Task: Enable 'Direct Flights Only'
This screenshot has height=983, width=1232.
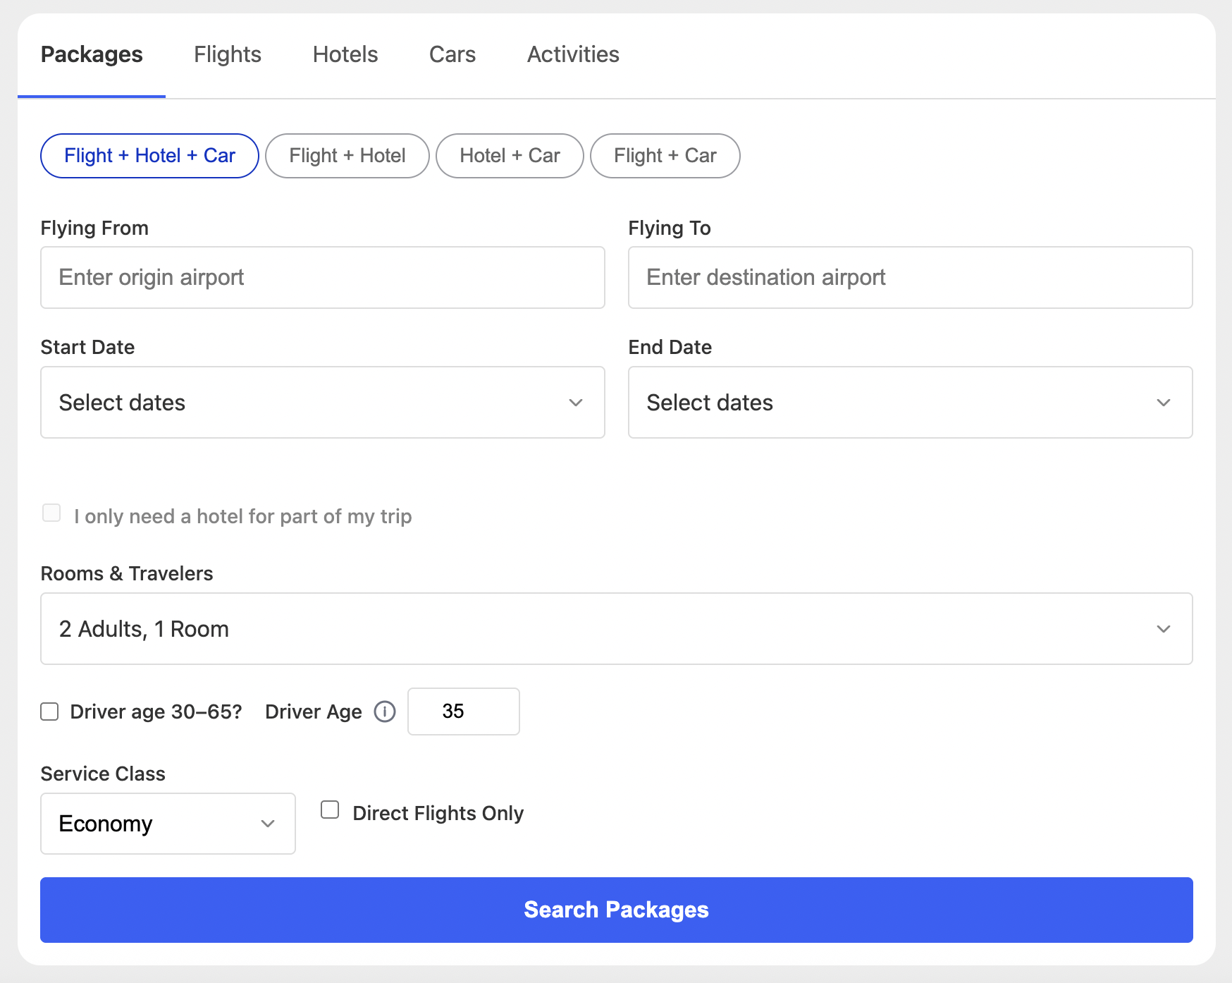Action: (329, 810)
